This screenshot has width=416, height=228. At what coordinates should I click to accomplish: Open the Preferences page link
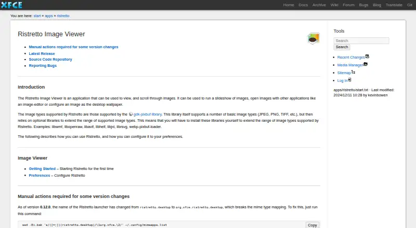click(x=40, y=175)
